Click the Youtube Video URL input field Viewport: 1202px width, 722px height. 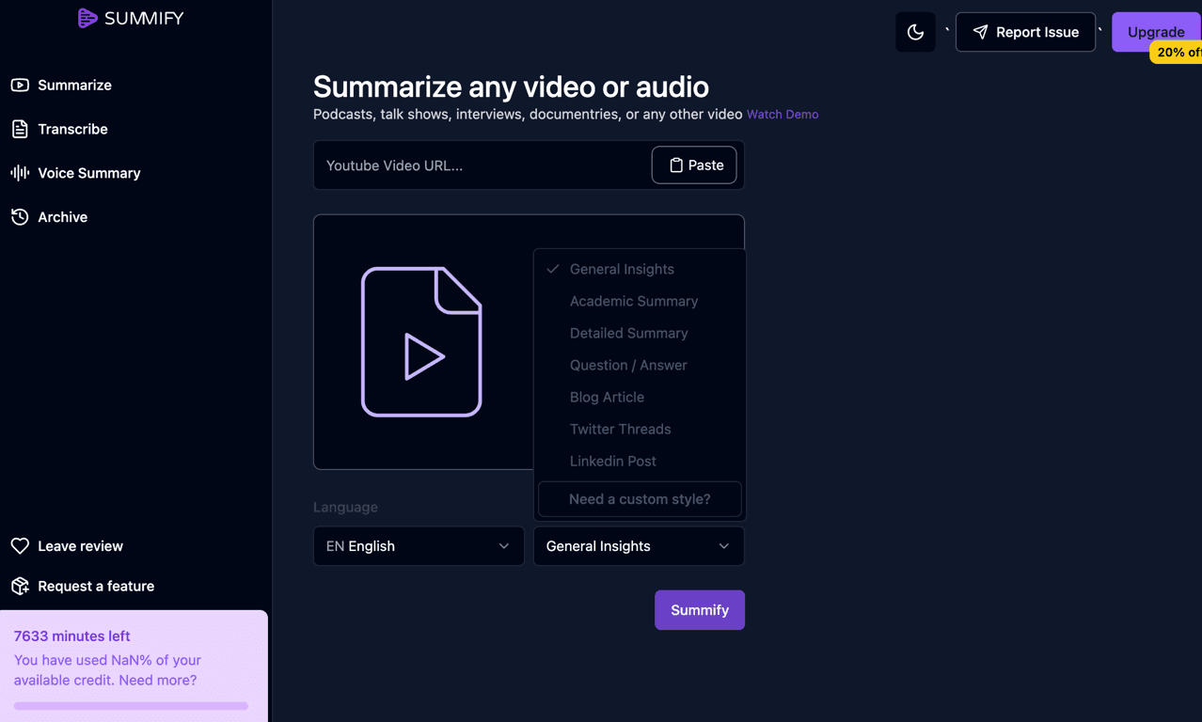[470, 165]
